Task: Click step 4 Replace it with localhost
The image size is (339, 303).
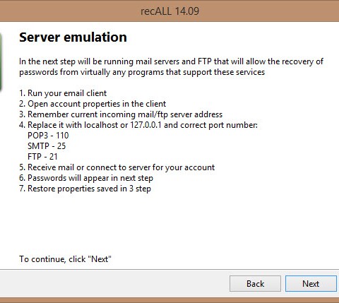Action: [138, 125]
